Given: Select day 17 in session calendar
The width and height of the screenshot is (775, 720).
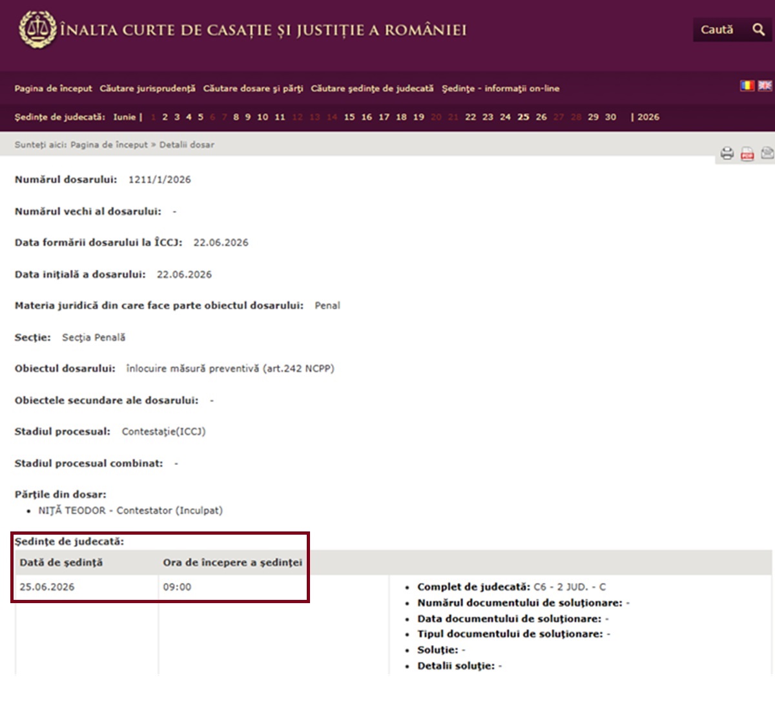Looking at the screenshot, I should [384, 117].
